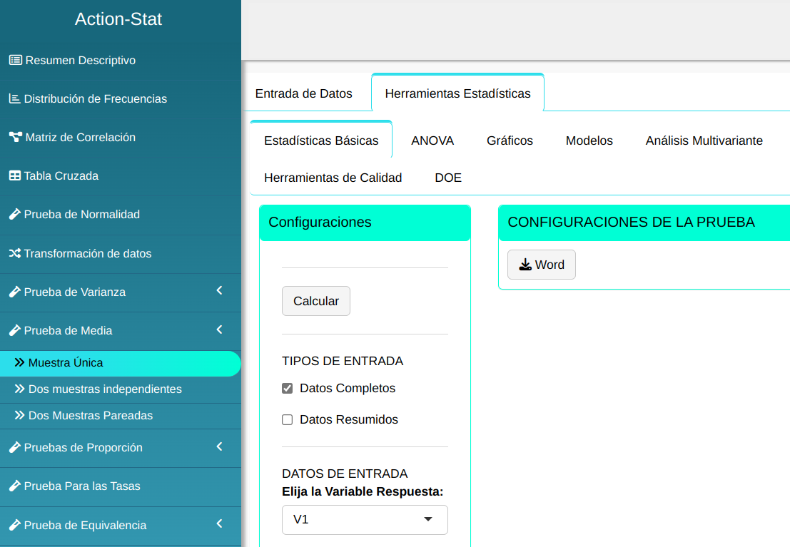Screen dimensions: 790x547
Task: Open the ANOVA tab
Action: 432,140
